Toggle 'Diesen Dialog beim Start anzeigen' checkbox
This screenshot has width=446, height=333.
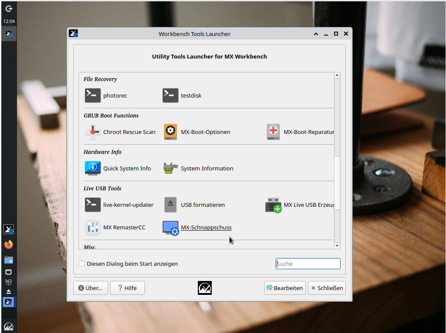(x=82, y=264)
